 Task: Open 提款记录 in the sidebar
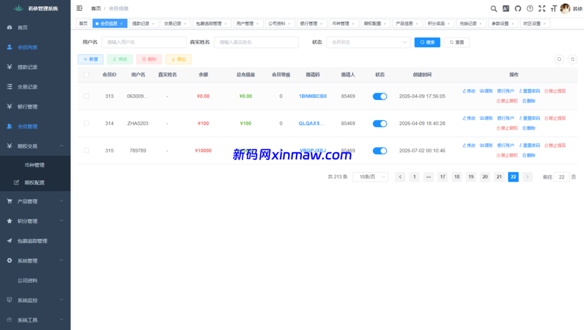(x=35, y=67)
